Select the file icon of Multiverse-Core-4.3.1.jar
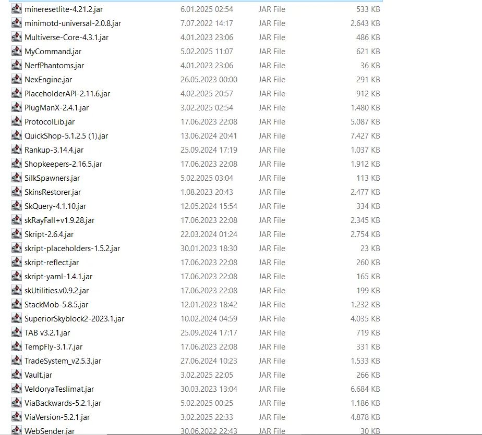This screenshot has width=482, height=435. click(x=17, y=37)
